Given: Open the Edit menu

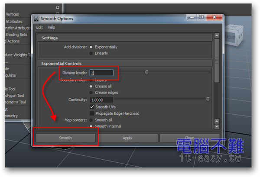Looking at the screenshot, I should click(x=39, y=27).
